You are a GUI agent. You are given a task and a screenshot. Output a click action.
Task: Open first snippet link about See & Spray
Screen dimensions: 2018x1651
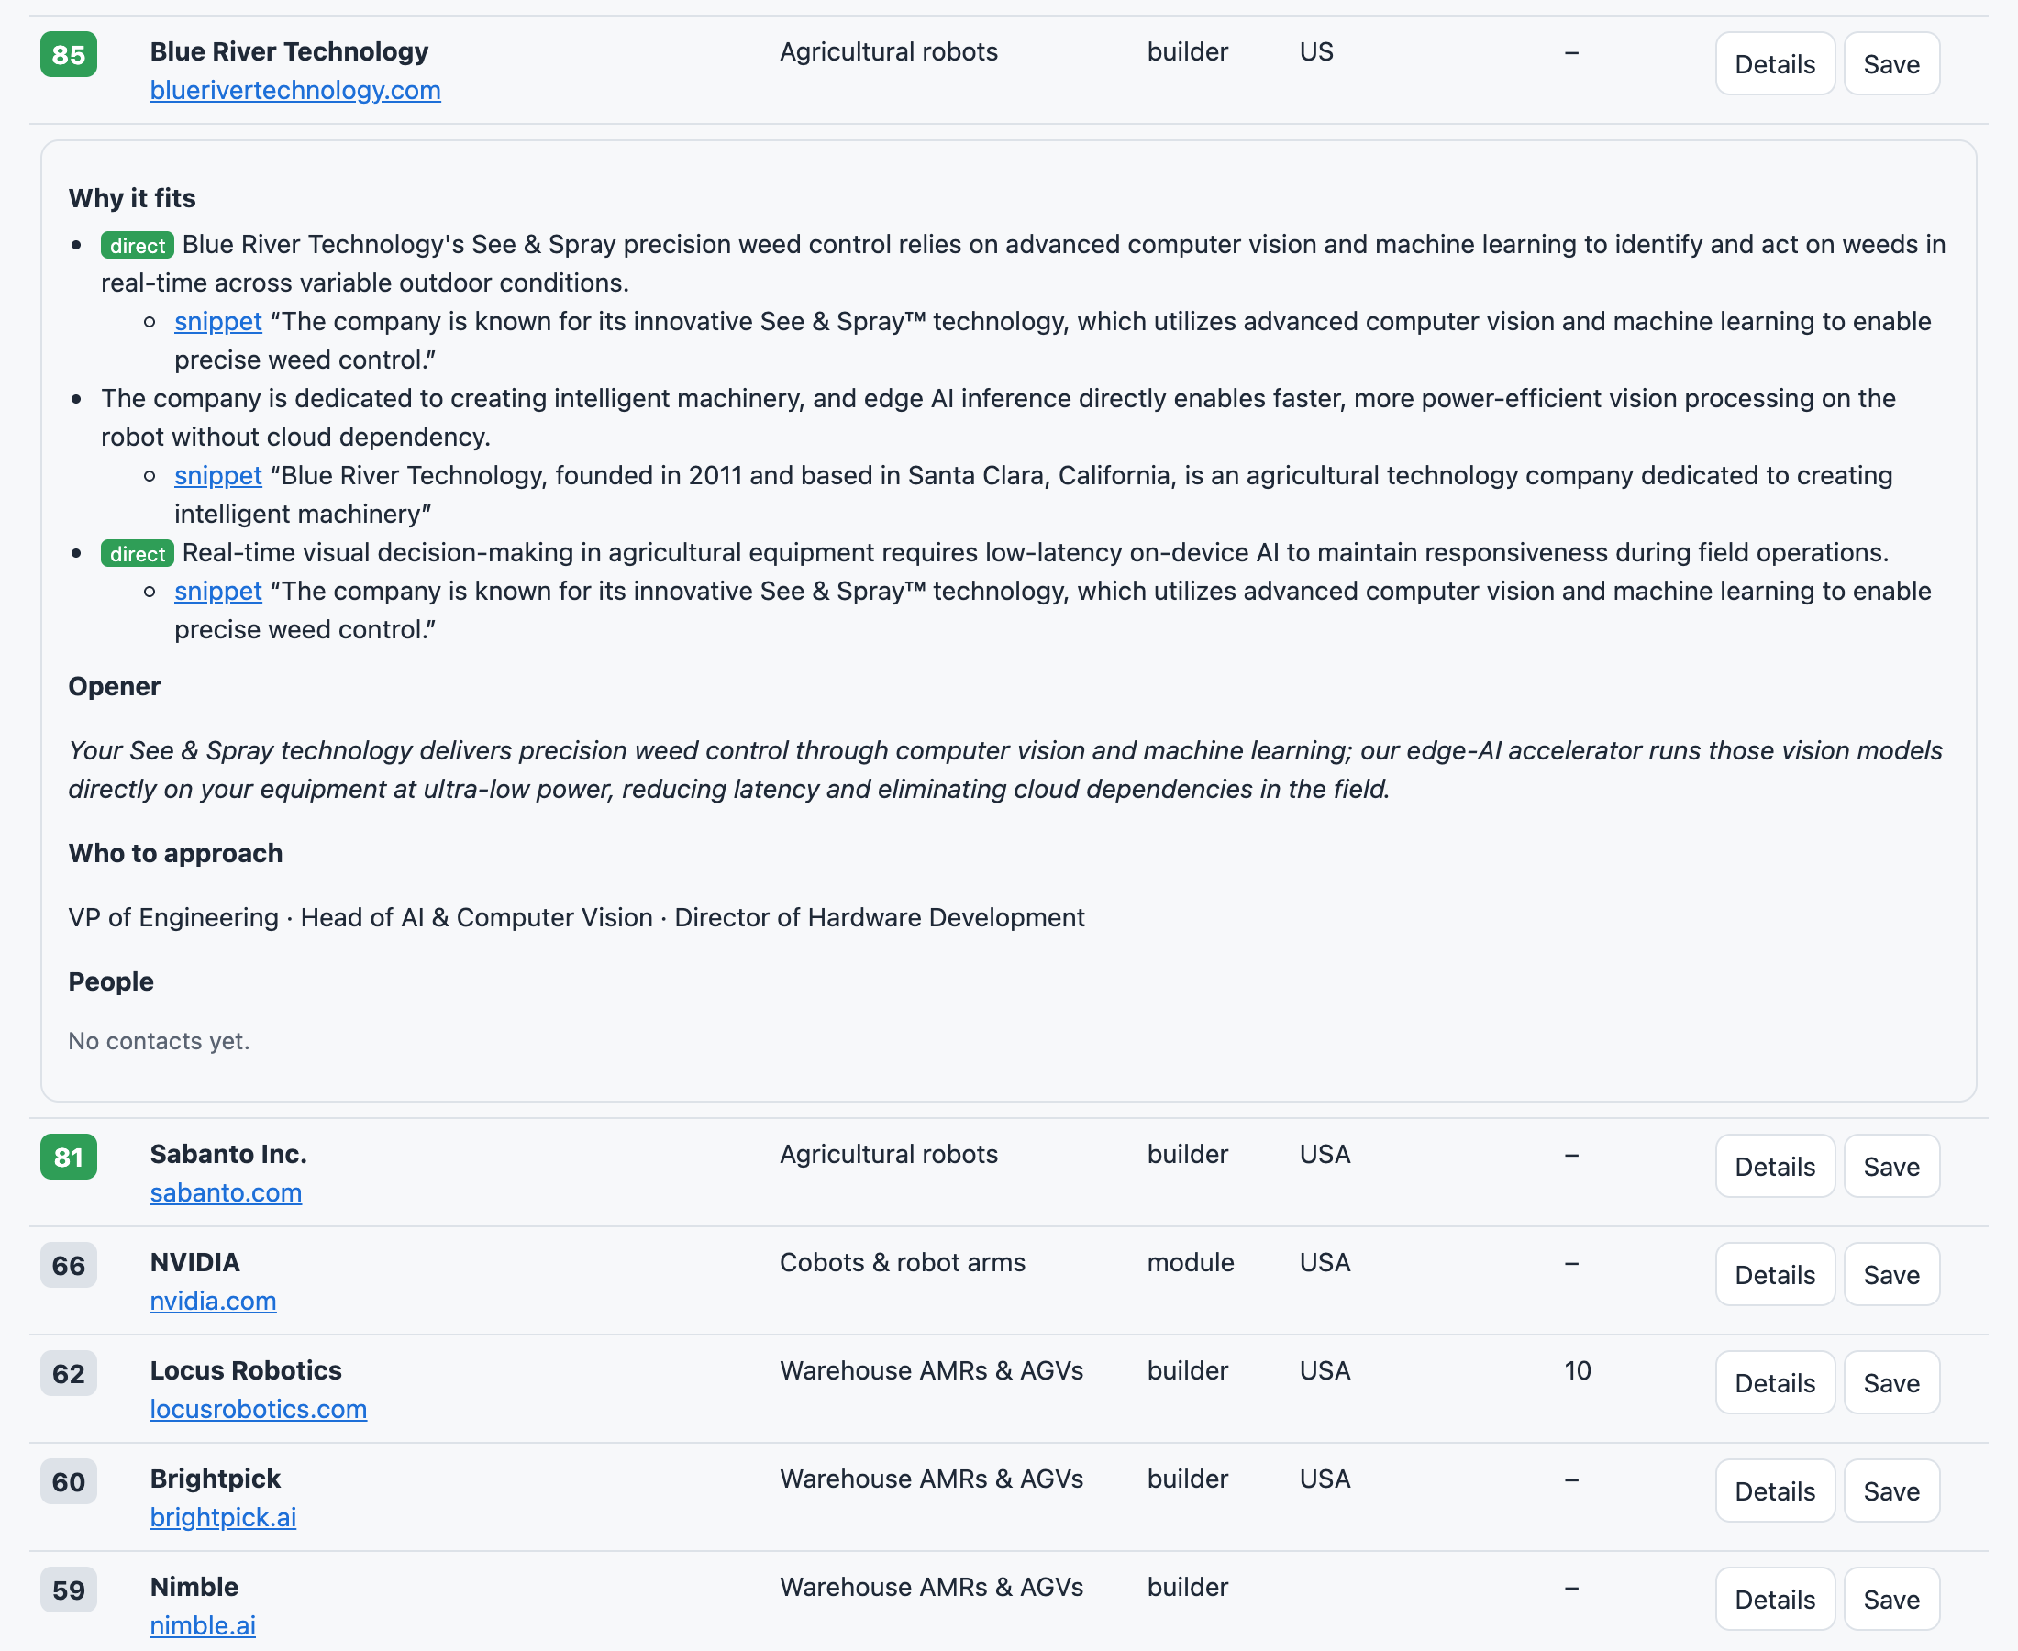click(x=217, y=321)
